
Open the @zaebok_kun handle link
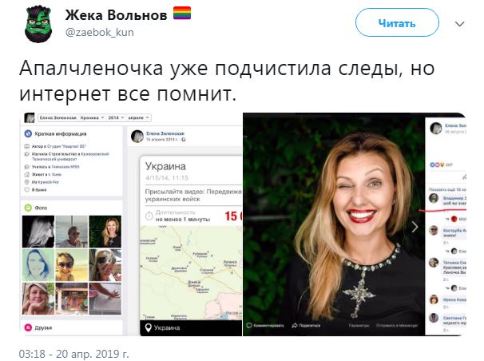click(x=99, y=32)
